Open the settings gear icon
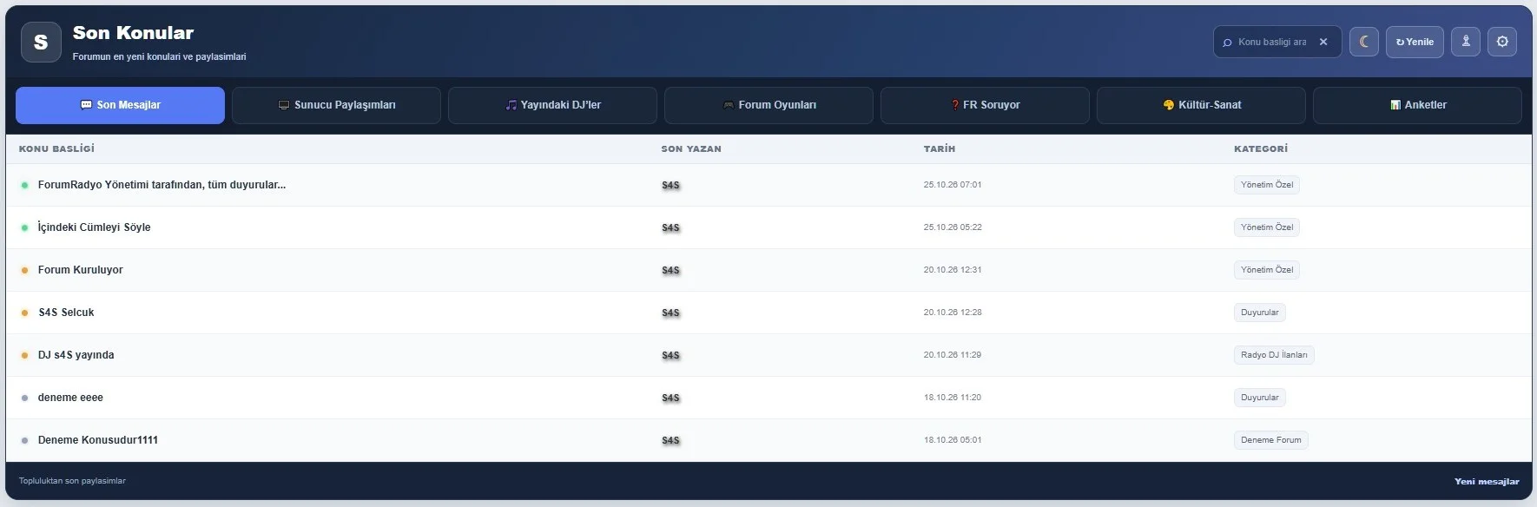Image resolution: width=1537 pixels, height=507 pixels. click(x=1502, y=42)
